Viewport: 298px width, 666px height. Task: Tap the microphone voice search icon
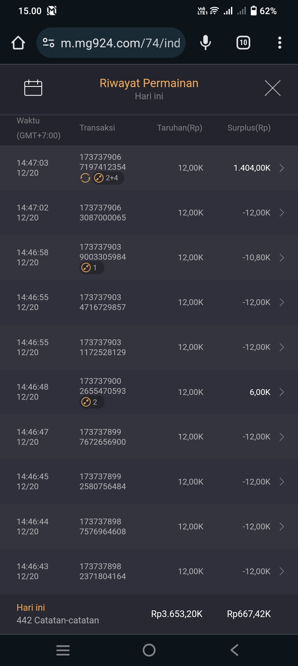click(x=205, y=43)
